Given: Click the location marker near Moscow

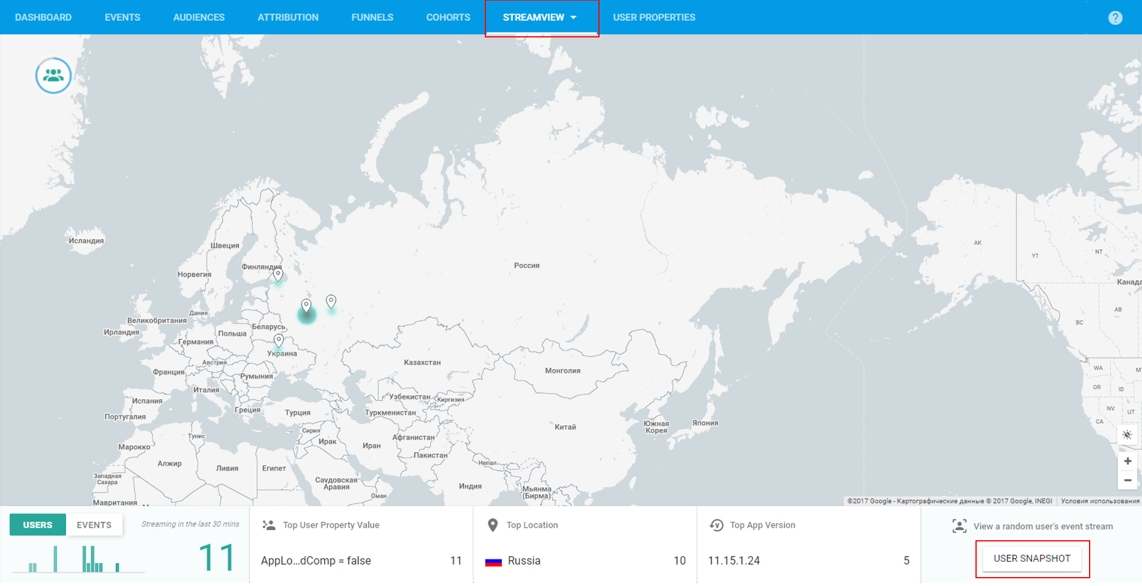Looking at the screenshot, I should pyautogui.click(x=306, y=305).
